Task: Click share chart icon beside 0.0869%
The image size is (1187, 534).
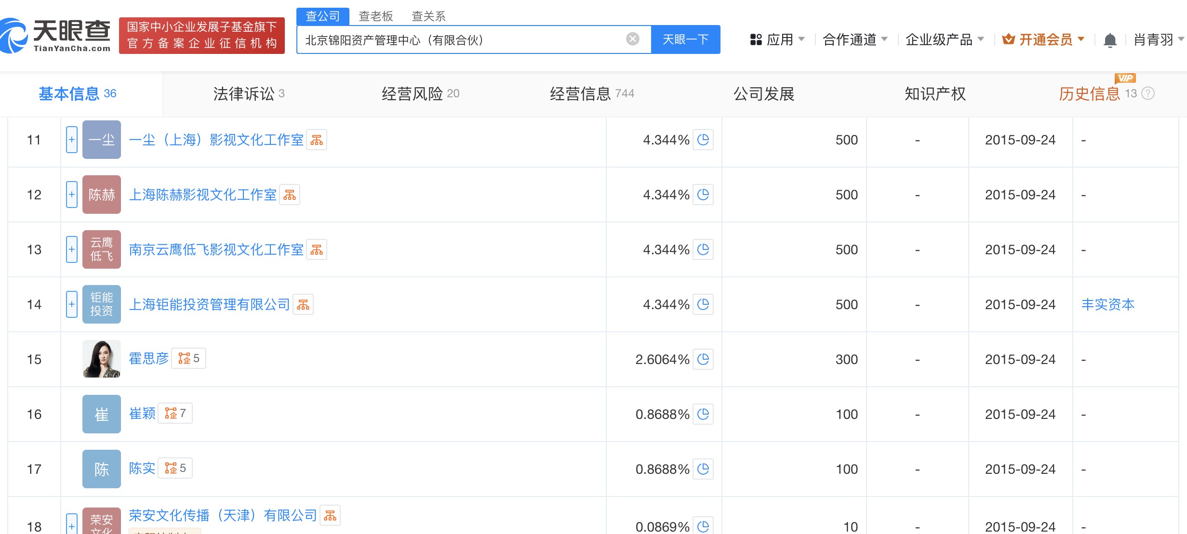Action: (x=703, y=526)
